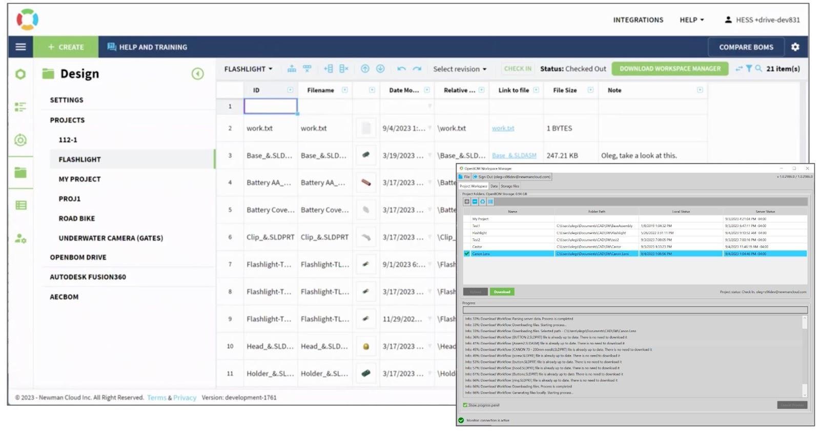Open the search magnifier icon
The image size is (820, 433).
click(758, 68)
